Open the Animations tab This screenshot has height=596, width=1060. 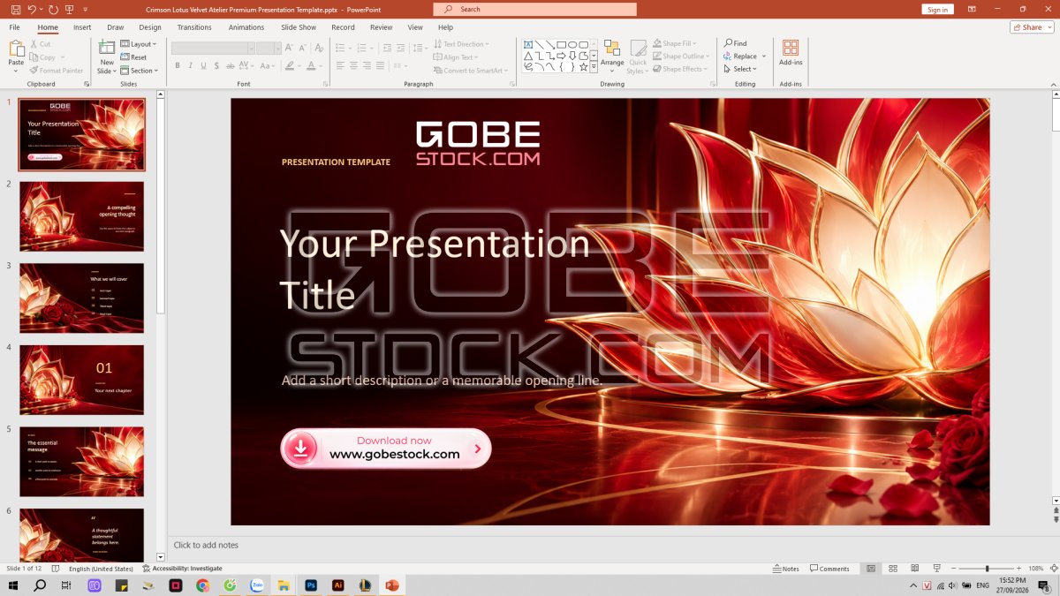[246, 27]
